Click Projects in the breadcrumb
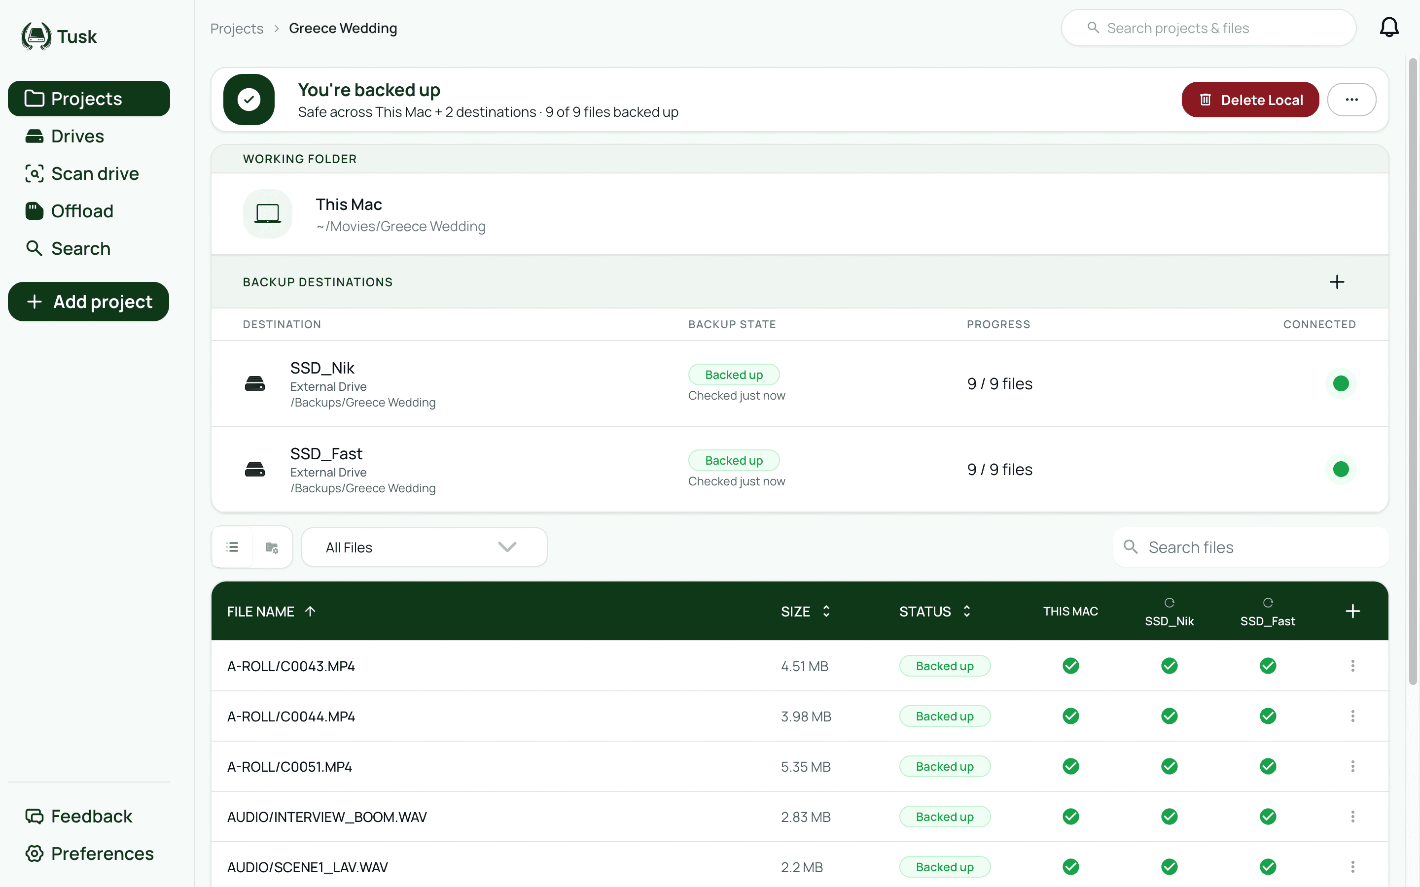Screen dimensions: 1420x887 (x=237, y=28)
